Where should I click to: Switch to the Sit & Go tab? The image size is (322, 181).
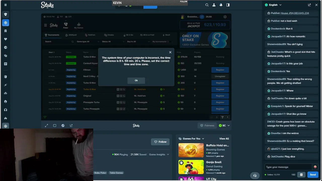coord(128,35)
